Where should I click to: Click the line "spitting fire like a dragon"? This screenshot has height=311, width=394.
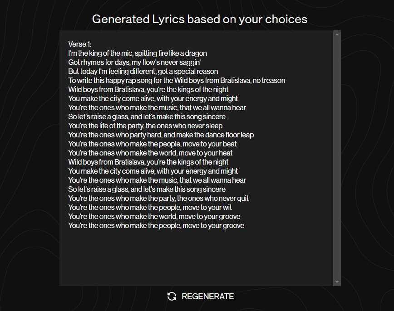(138, 53)
